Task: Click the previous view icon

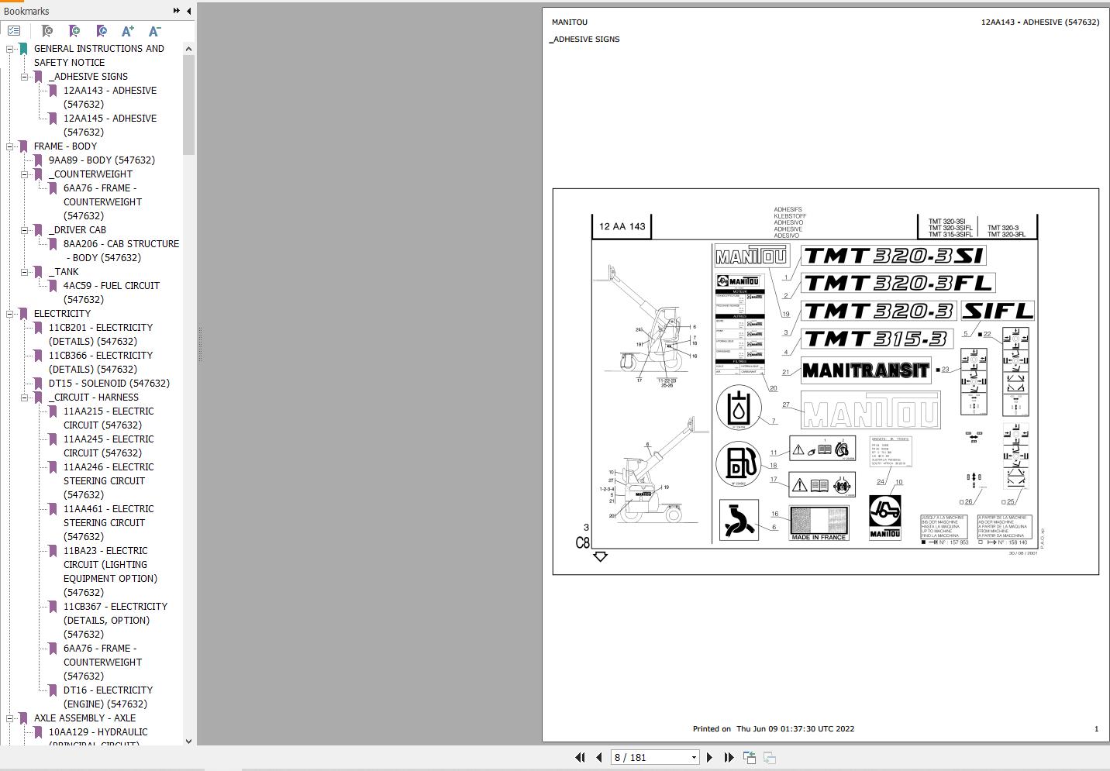Action: pyautogui.click(x=750, y=758)
